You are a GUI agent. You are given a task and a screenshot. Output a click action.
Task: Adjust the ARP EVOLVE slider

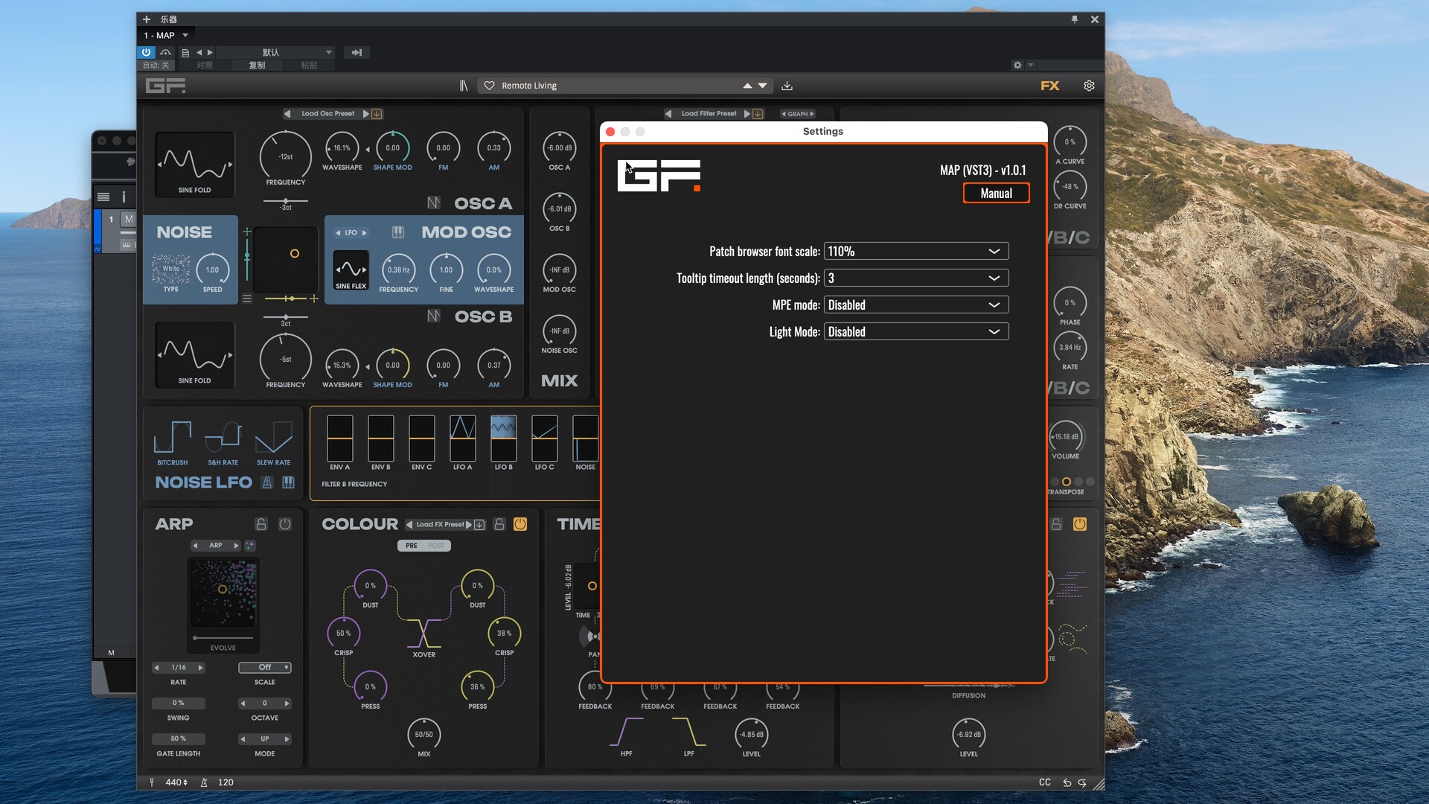click(196, 638)
